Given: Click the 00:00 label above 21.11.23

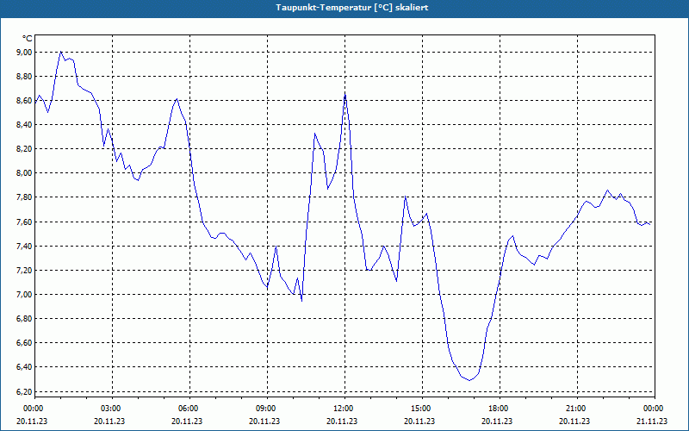Looking at the screenshot, I should pyautogui.click(x=653, y=409).
